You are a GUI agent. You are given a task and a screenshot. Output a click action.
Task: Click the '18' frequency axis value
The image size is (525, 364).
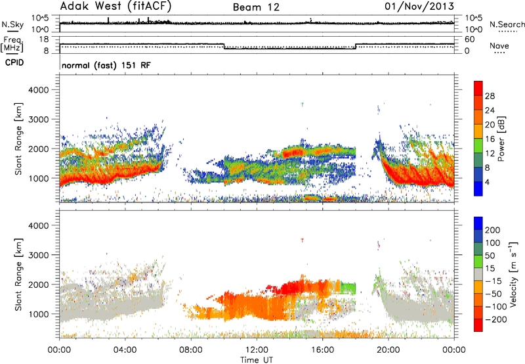pos(43,39)
